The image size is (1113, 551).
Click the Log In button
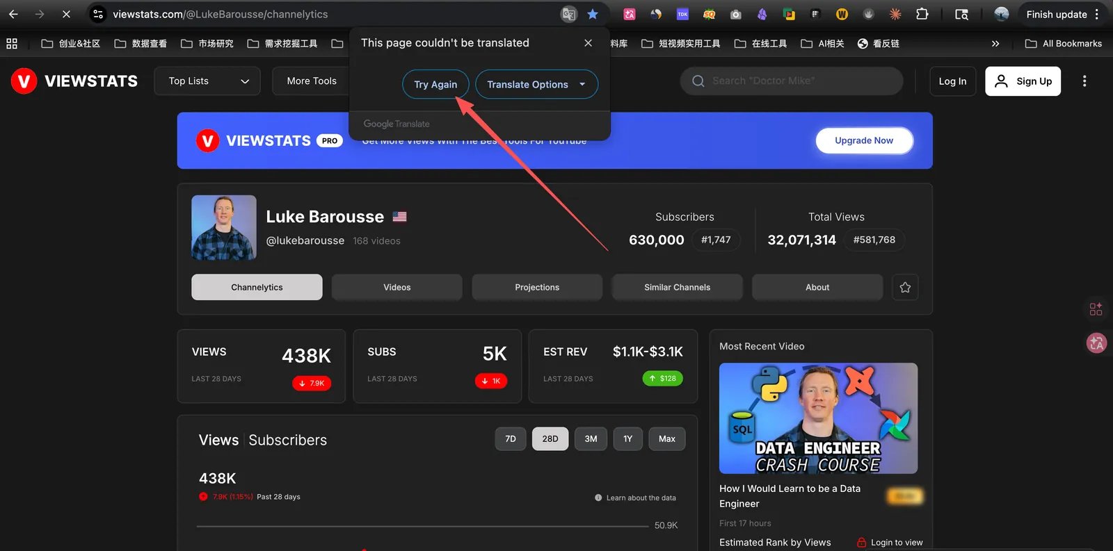952,81
